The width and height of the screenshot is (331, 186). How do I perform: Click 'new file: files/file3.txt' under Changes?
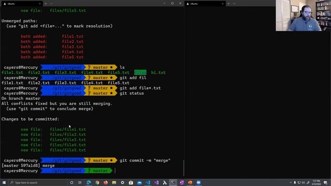(x=53, y=140)
